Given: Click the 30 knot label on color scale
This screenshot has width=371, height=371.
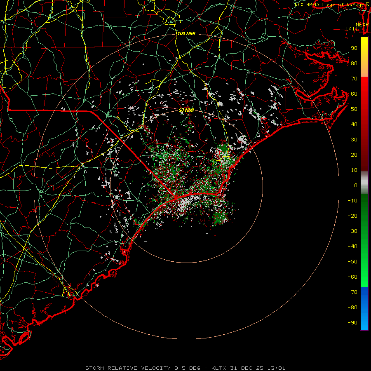Looking at the screenshot, I should 354,140.
